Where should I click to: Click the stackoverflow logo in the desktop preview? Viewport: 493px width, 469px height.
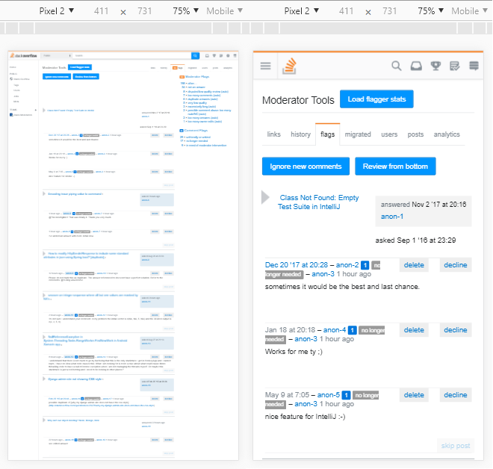pos(24,56)
